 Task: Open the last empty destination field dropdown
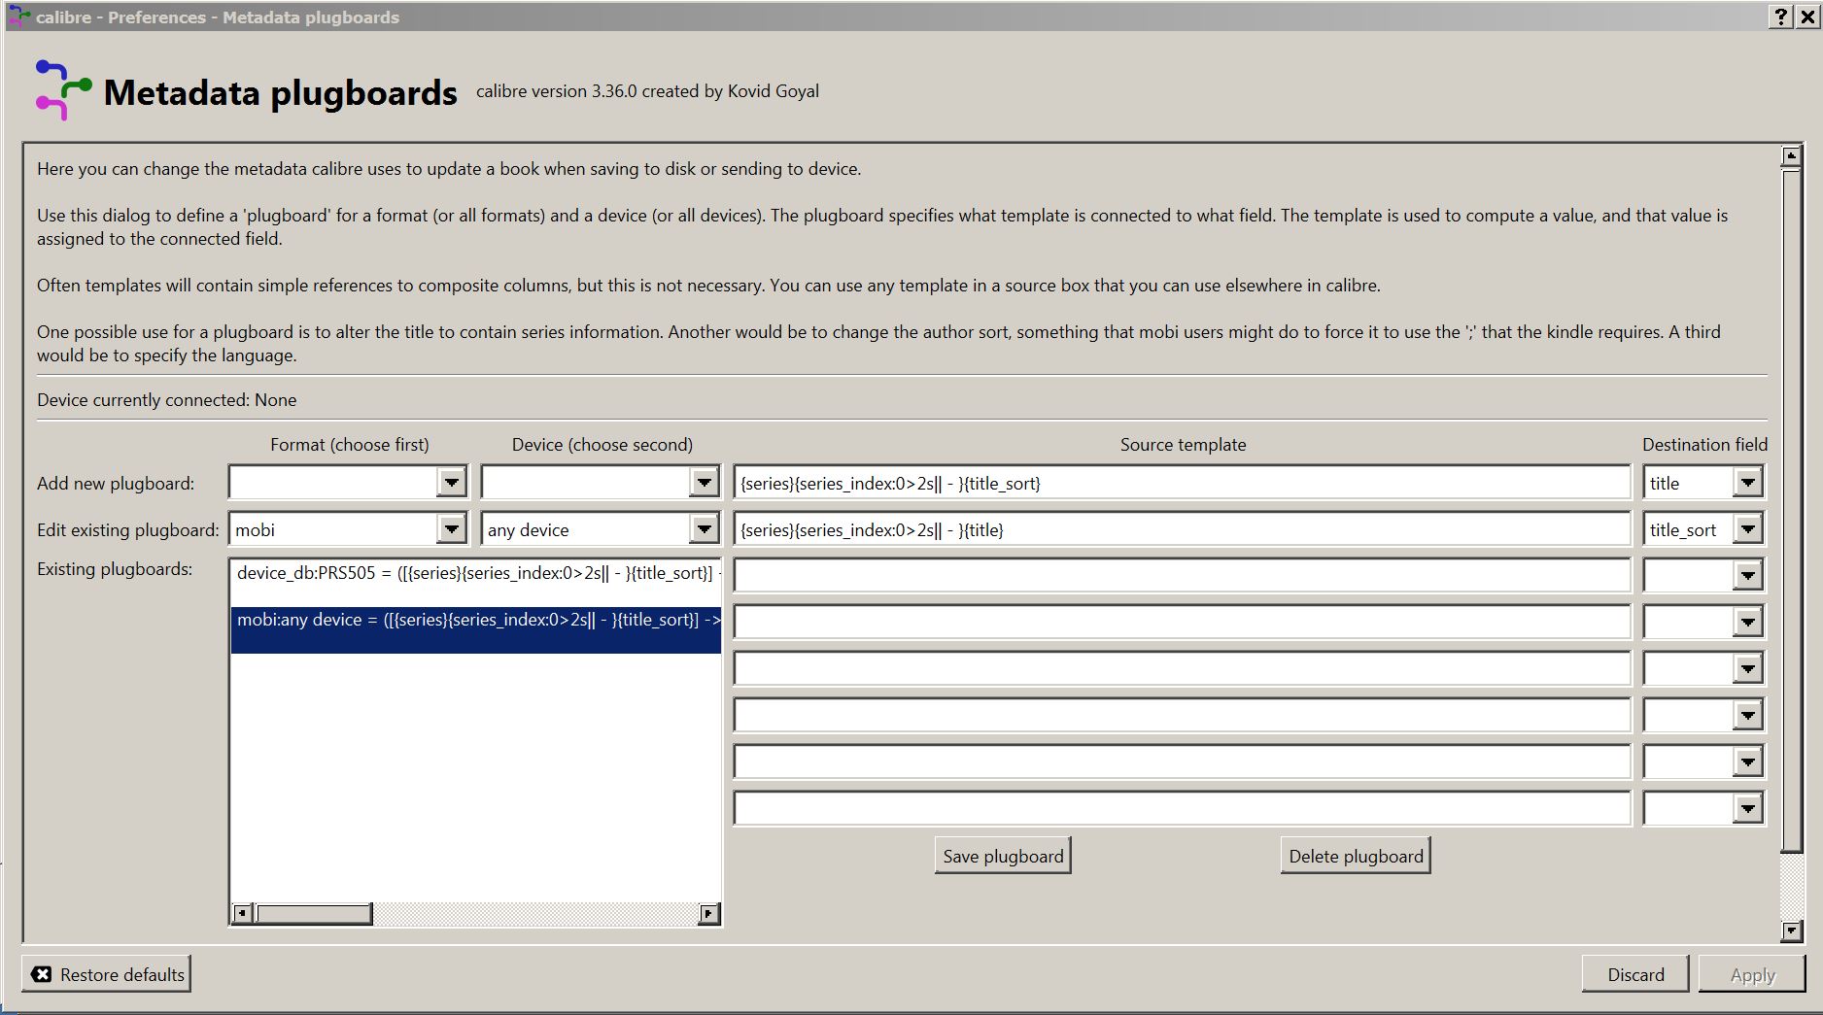[x=1747, y=808]
